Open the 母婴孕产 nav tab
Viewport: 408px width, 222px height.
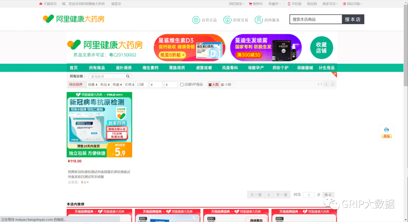coord(256,68)
